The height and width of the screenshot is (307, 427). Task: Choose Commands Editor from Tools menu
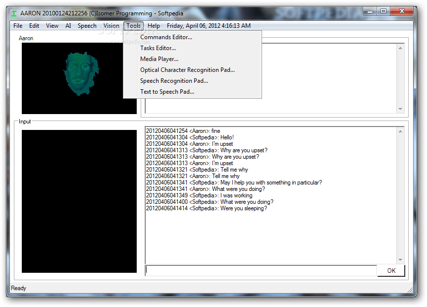click(x=193, y=37)
